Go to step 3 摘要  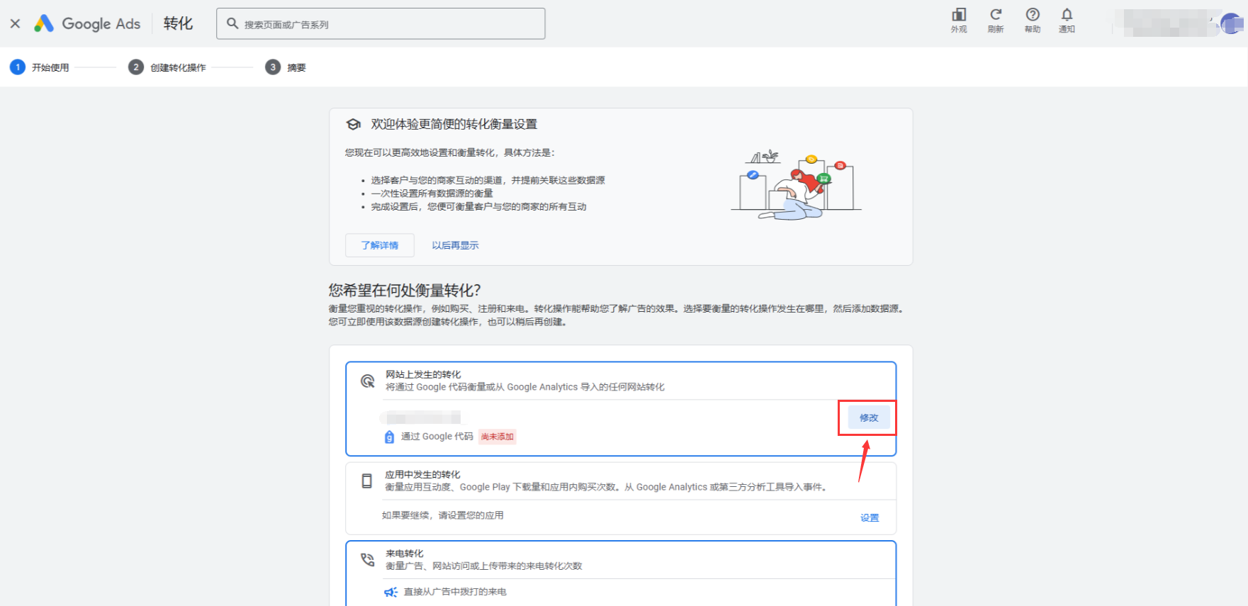point(286,67)
